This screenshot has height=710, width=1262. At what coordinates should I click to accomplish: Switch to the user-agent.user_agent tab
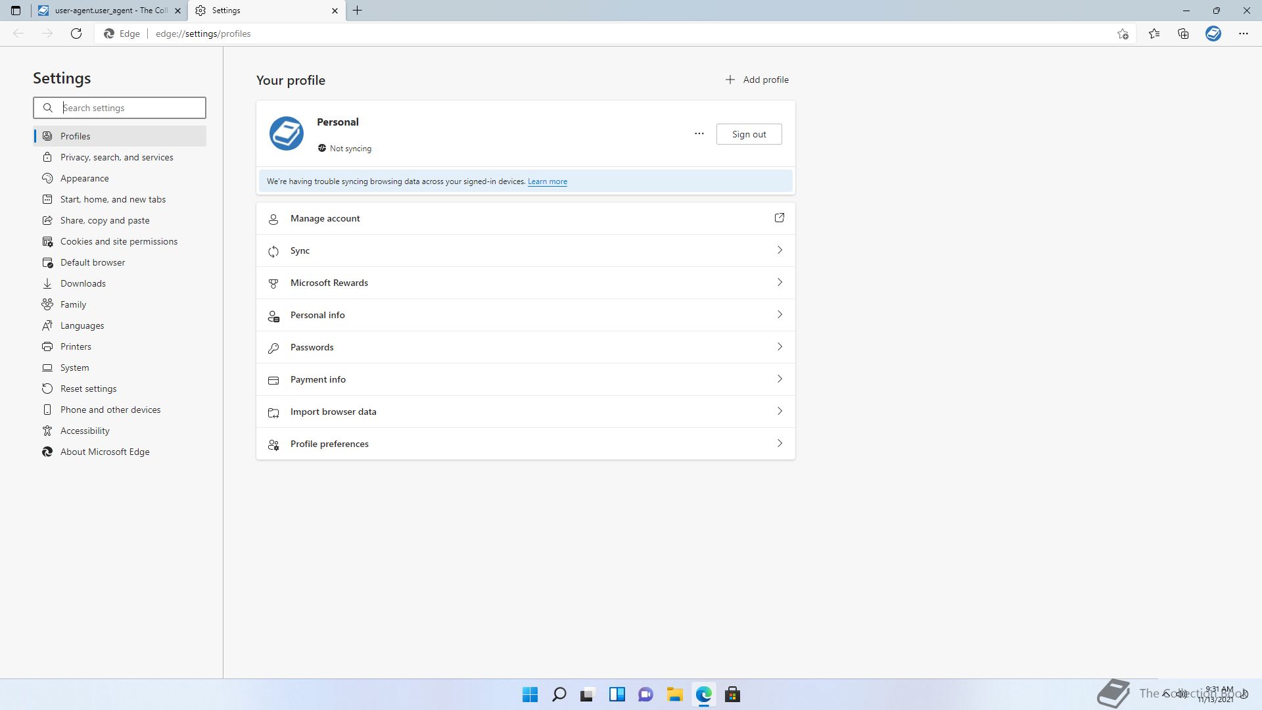point(109,11)
